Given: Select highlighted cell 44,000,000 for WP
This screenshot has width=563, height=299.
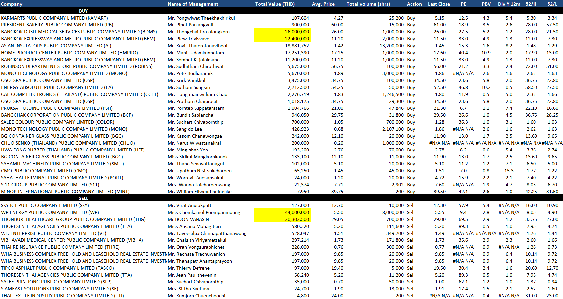Looking at the screenshot, I should (283, 212).
